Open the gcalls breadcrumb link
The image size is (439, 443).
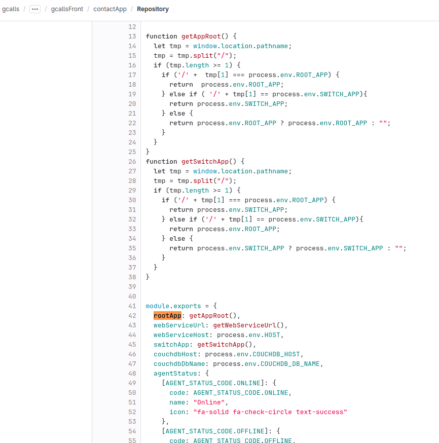pyautogui.click(x=11, y=9)
